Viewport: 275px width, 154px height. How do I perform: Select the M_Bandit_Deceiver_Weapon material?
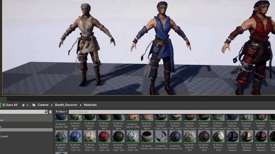(232, 141)
